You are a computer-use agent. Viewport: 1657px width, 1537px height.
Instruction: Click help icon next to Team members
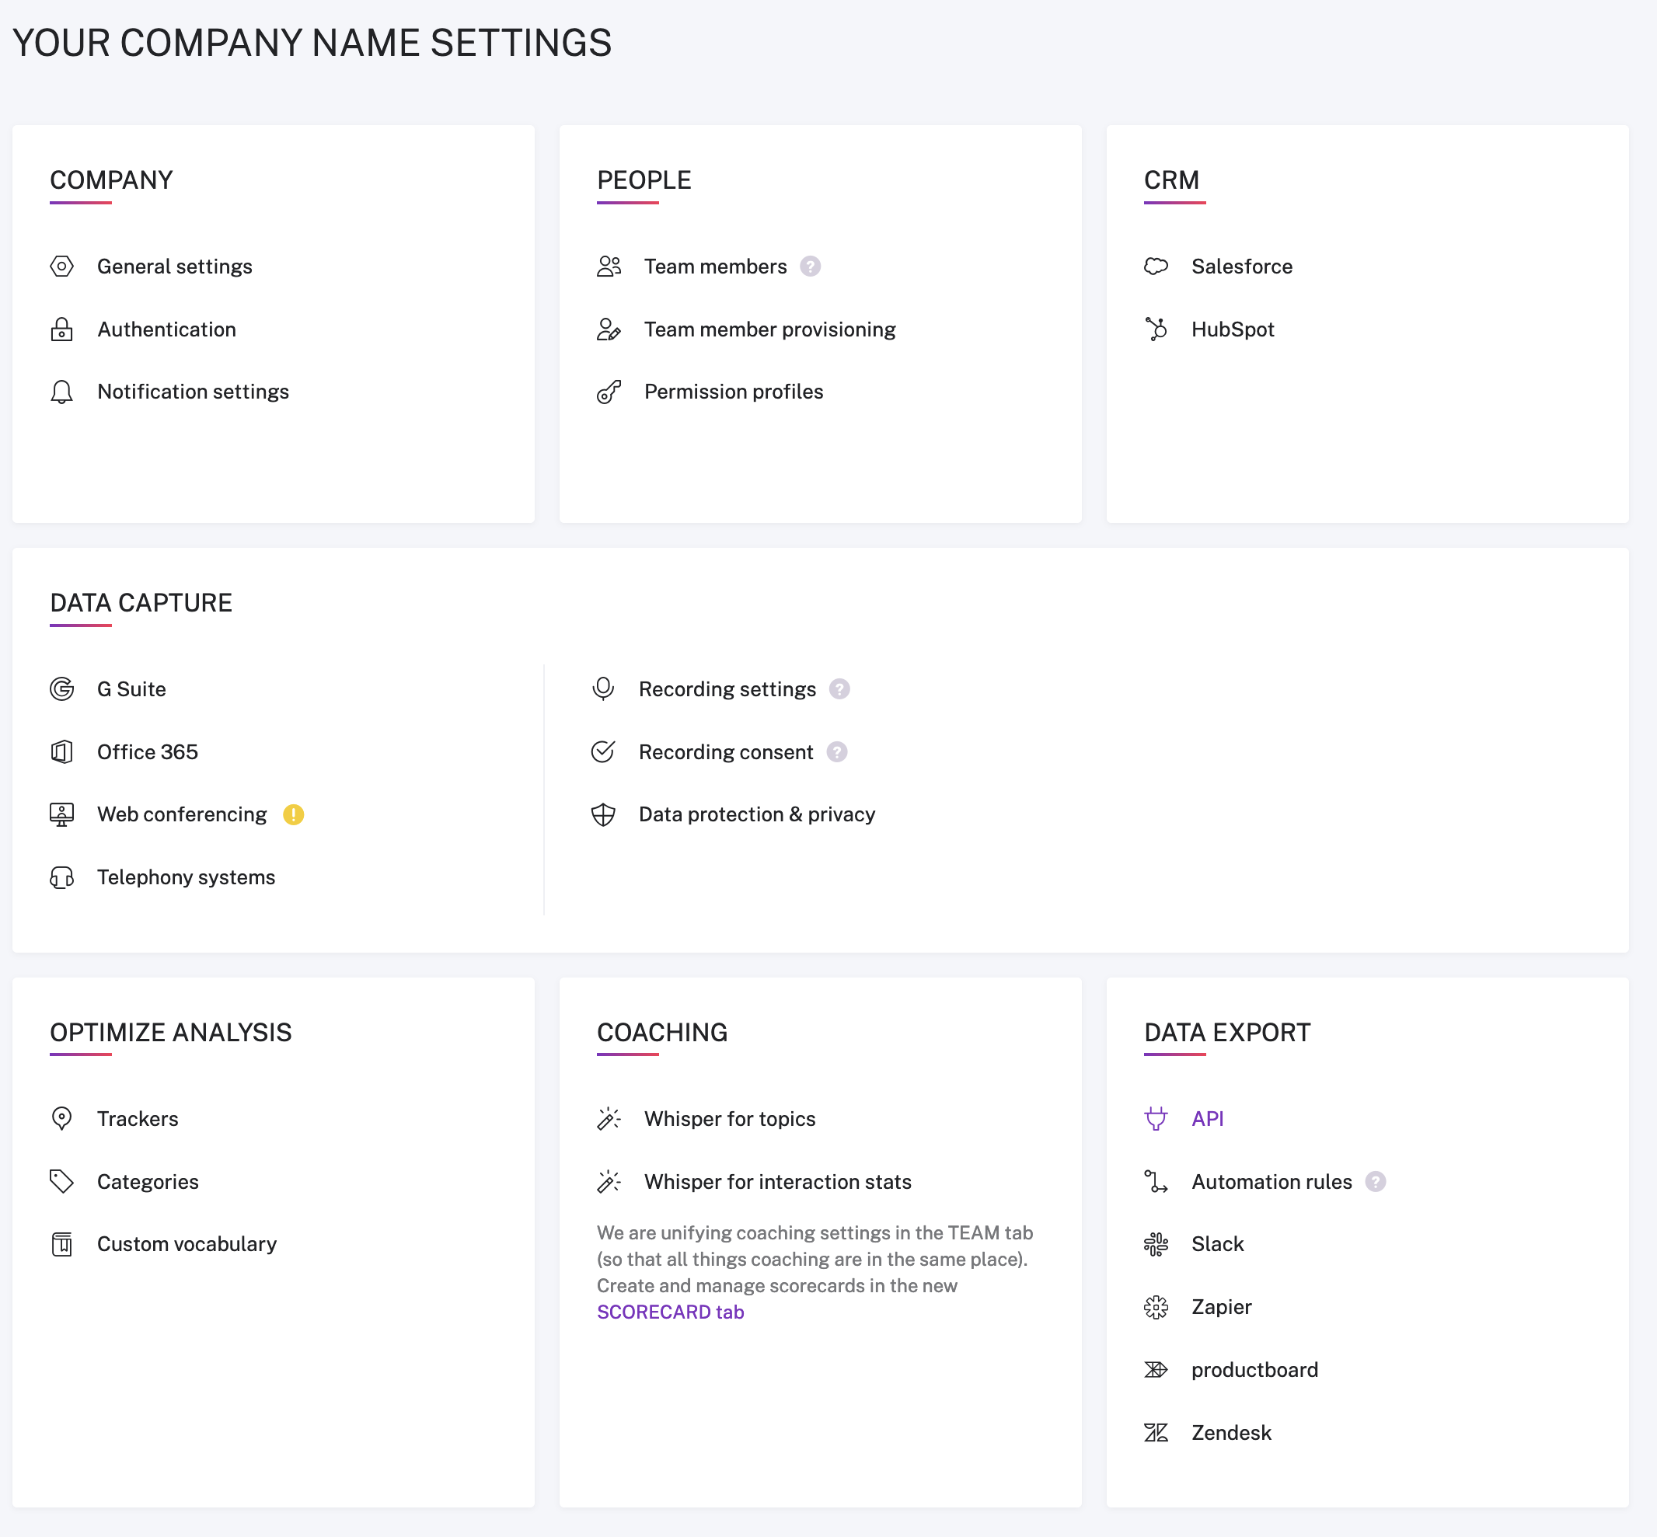[x=810, y=267]
